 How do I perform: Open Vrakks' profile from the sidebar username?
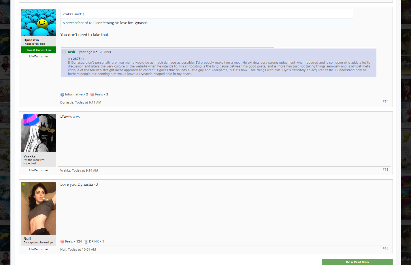(x=29, y=156)
